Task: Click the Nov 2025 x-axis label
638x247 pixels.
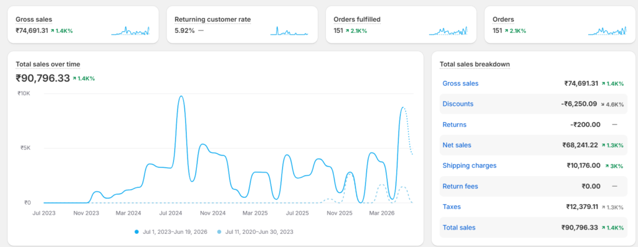Action: point(340,213)
